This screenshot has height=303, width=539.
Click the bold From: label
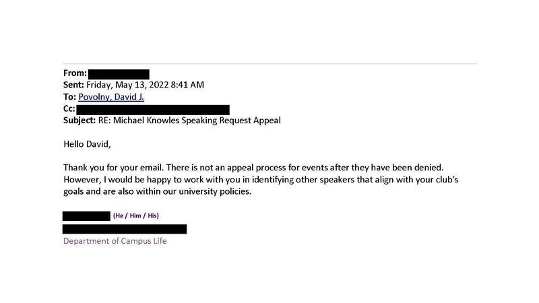pos(75,73)
